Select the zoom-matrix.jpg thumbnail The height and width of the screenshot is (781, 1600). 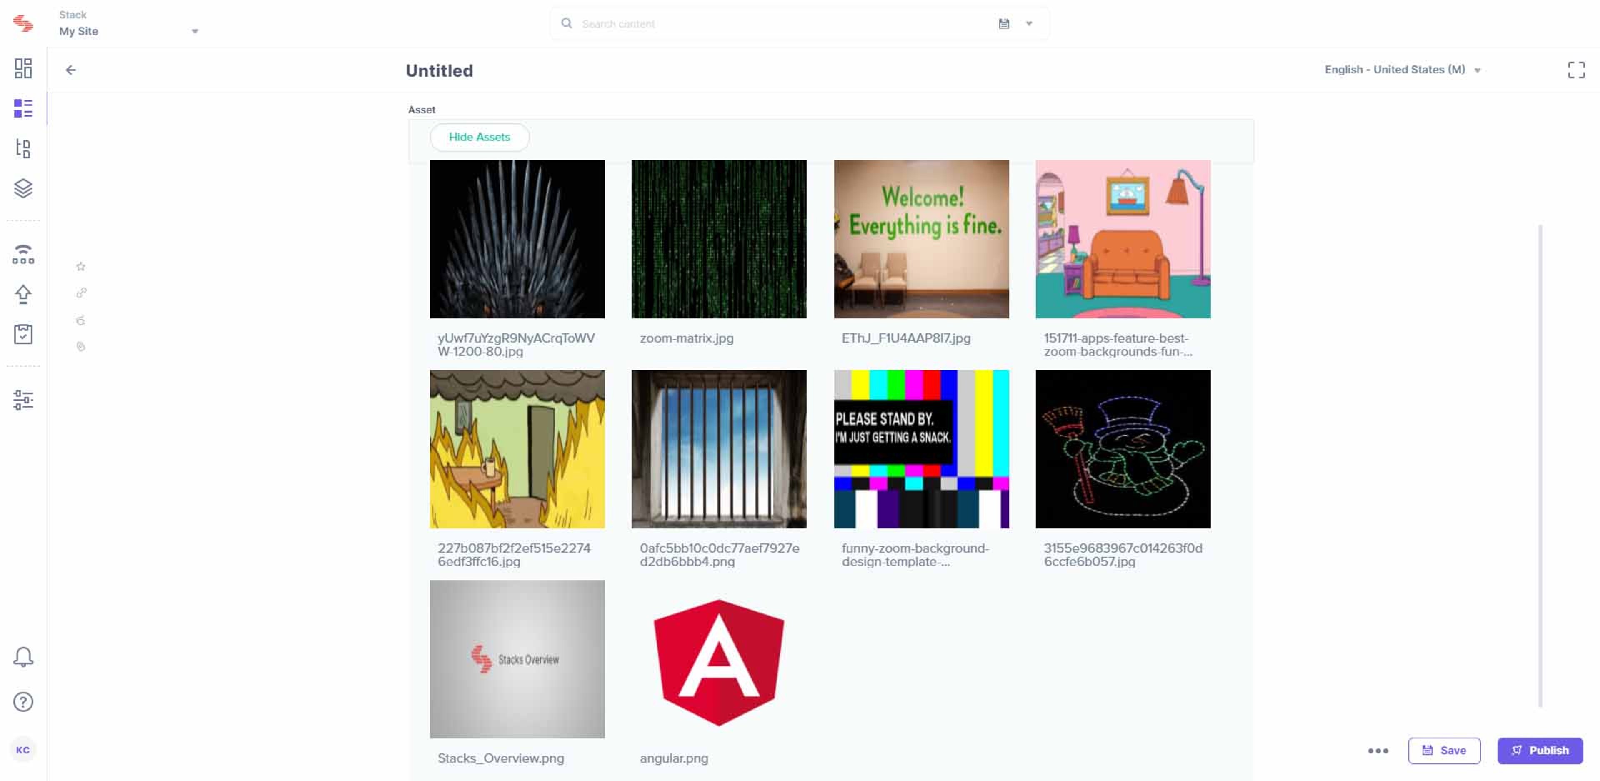[719, 239]
